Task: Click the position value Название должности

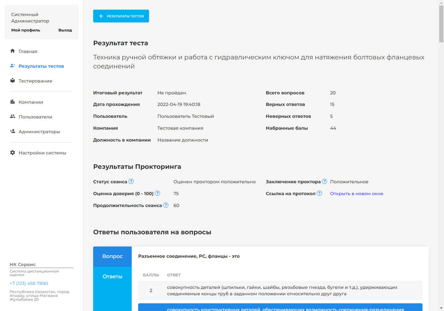Action: pyautogui.click(x=183, y=140)
